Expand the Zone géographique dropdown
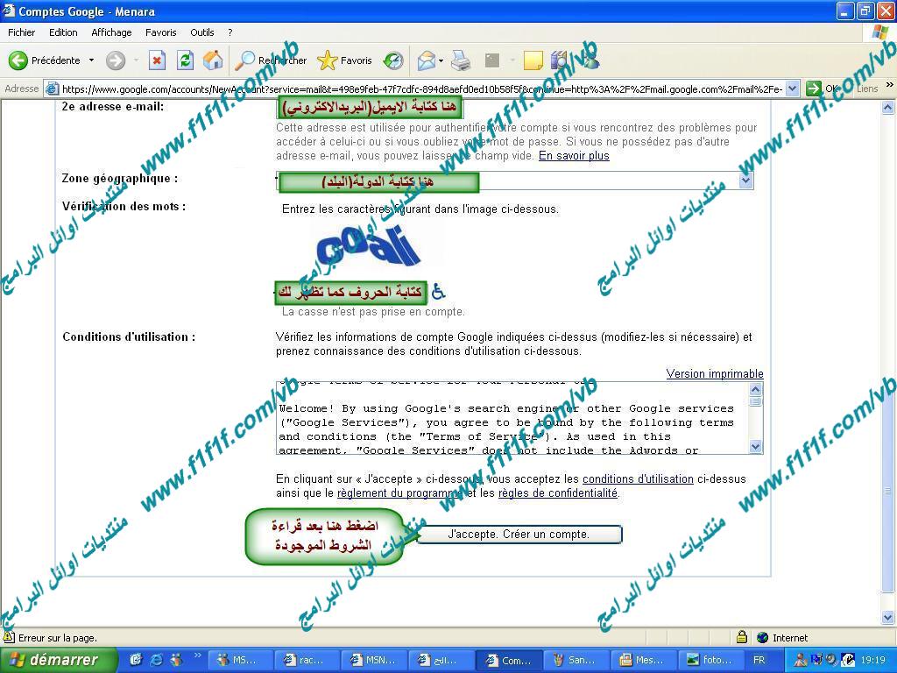 [x=745, y=181]
